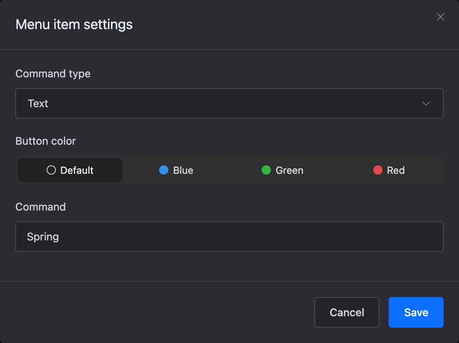Image resolution: width=459 pixels, height=343 pixels.
Task: Click the Command type label
Action: coord(53,73)
